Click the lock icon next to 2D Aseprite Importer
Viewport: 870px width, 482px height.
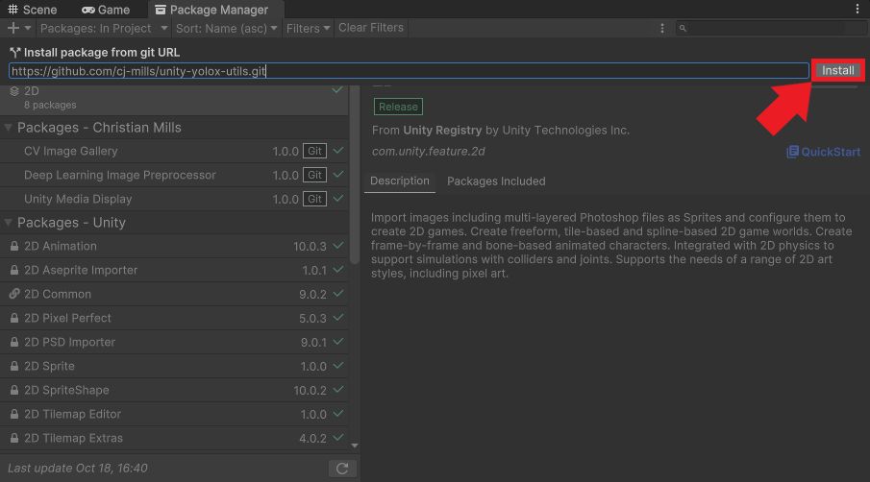pyautogui.click(x=13, y=270)
